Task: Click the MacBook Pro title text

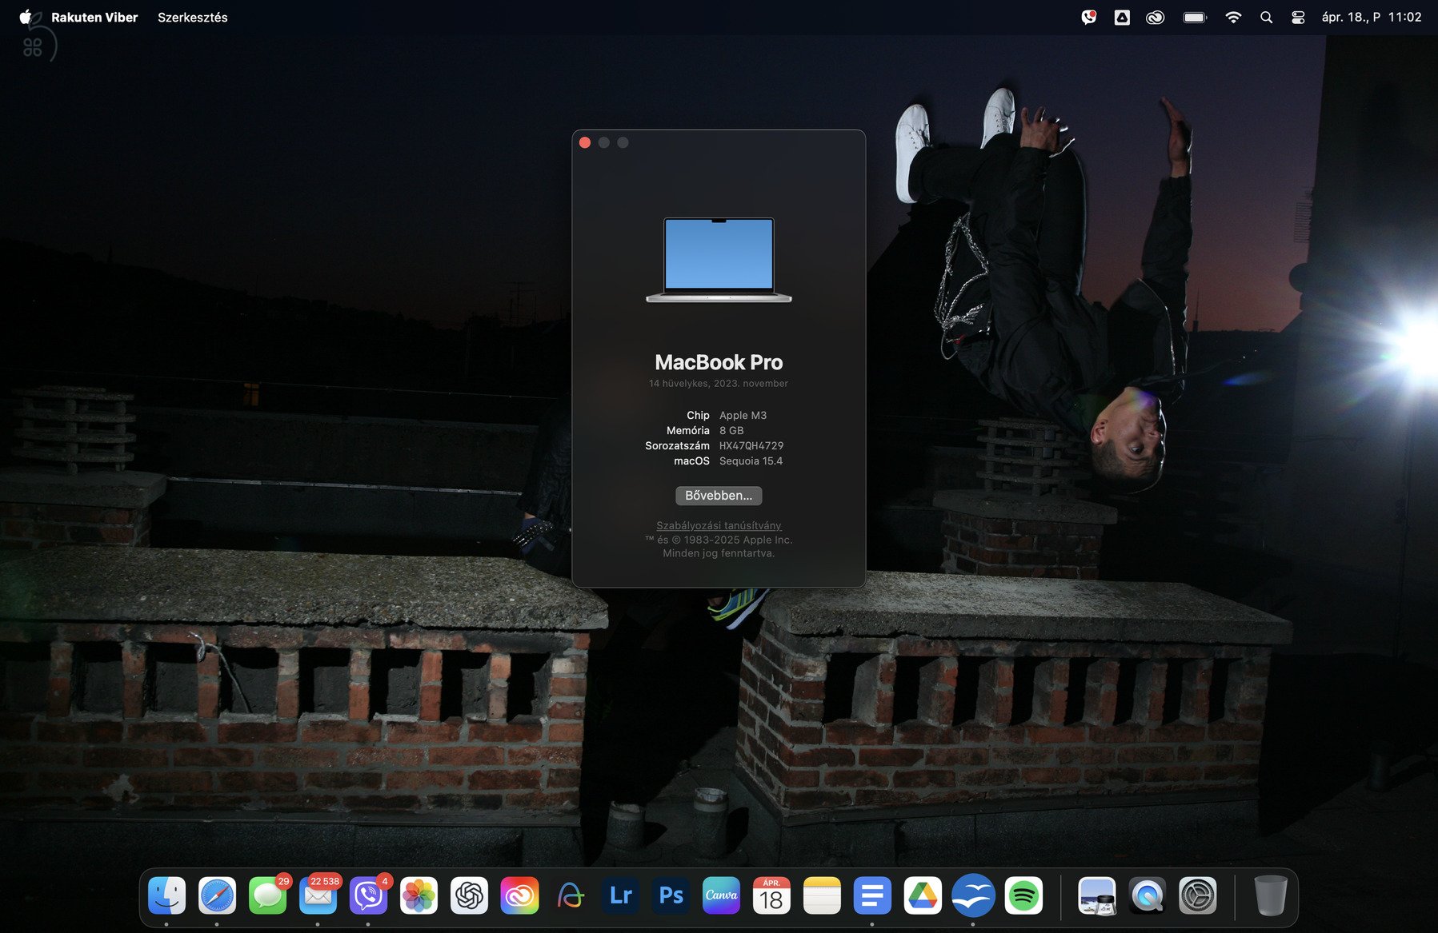Action: [x=719, y=362]
